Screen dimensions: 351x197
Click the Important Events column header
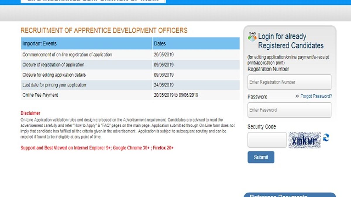tap(87, 43)
